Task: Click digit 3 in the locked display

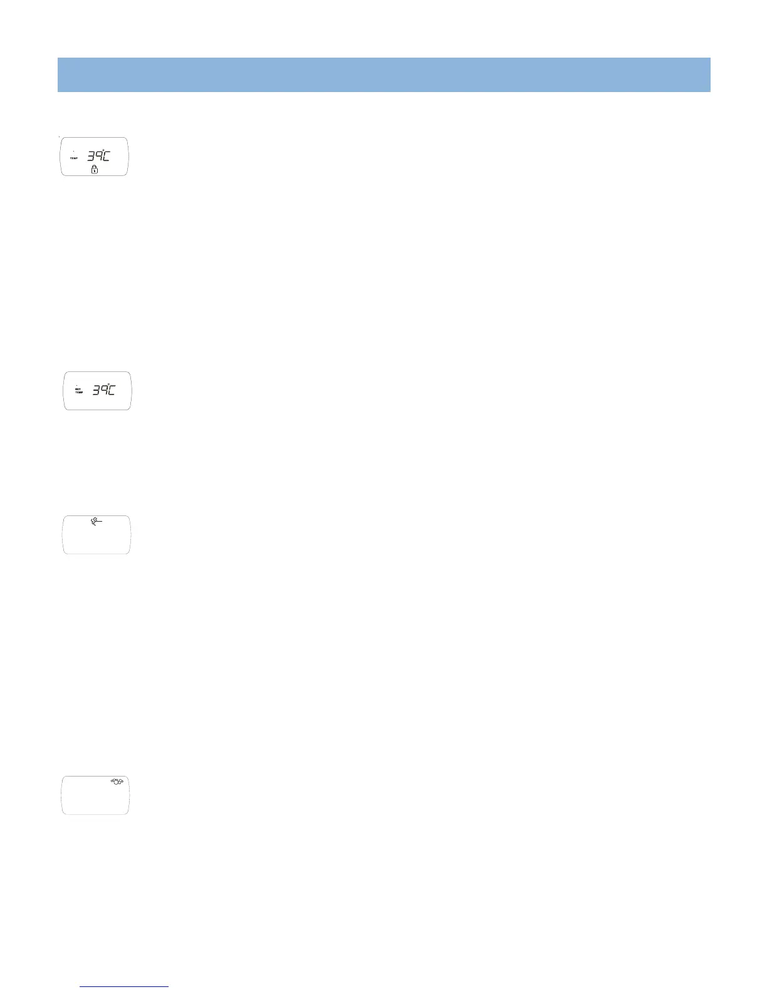Action: click(x=91, y=155)
